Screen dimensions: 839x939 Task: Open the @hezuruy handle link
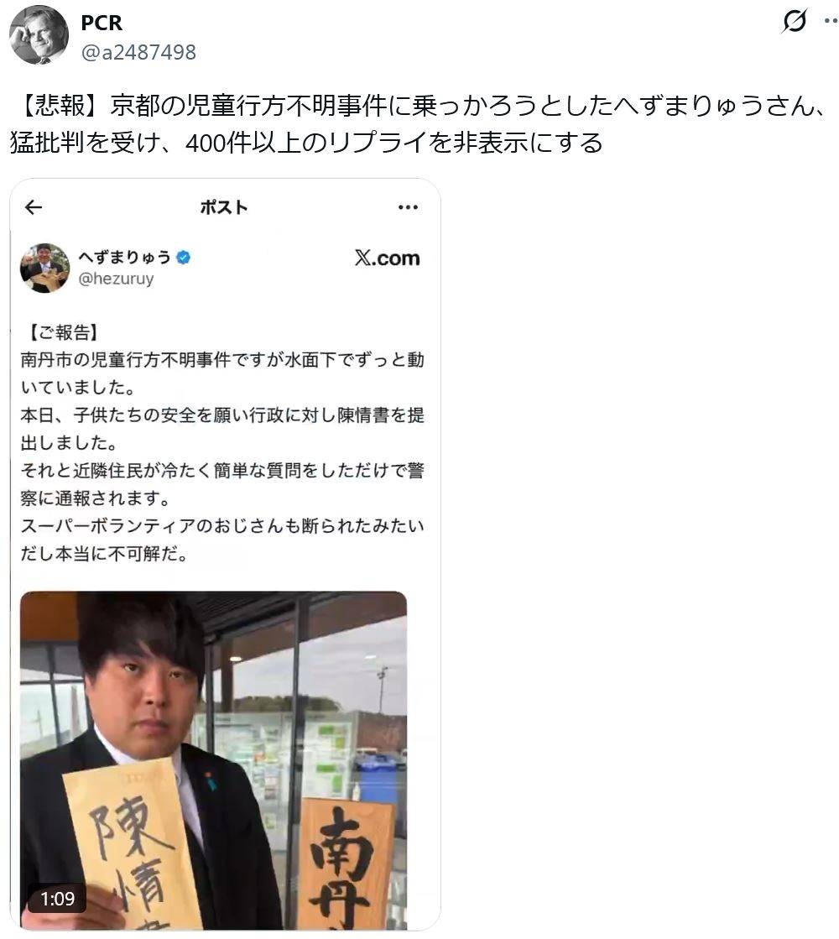[116, 279]
